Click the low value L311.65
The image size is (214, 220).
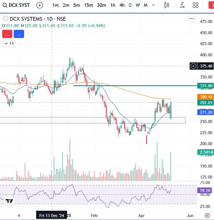click(x=47, y=26)
